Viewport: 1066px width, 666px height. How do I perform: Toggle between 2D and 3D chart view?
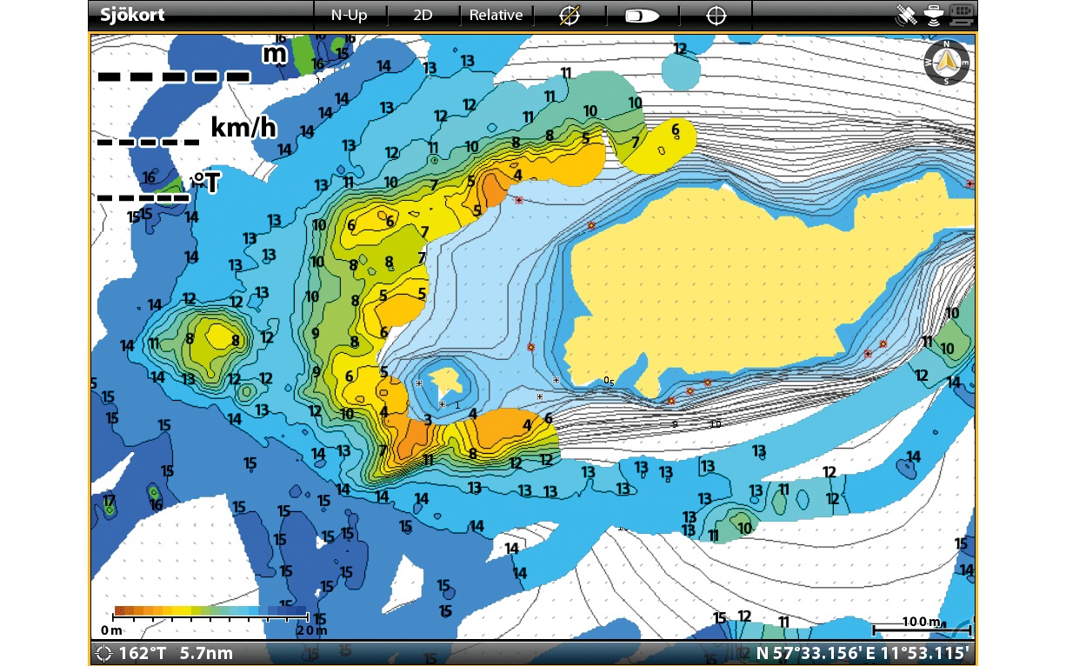[x=423, y=15]
